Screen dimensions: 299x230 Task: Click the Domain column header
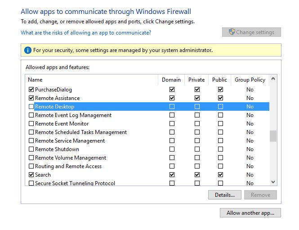pyautogui.click(x=171, y=80)
